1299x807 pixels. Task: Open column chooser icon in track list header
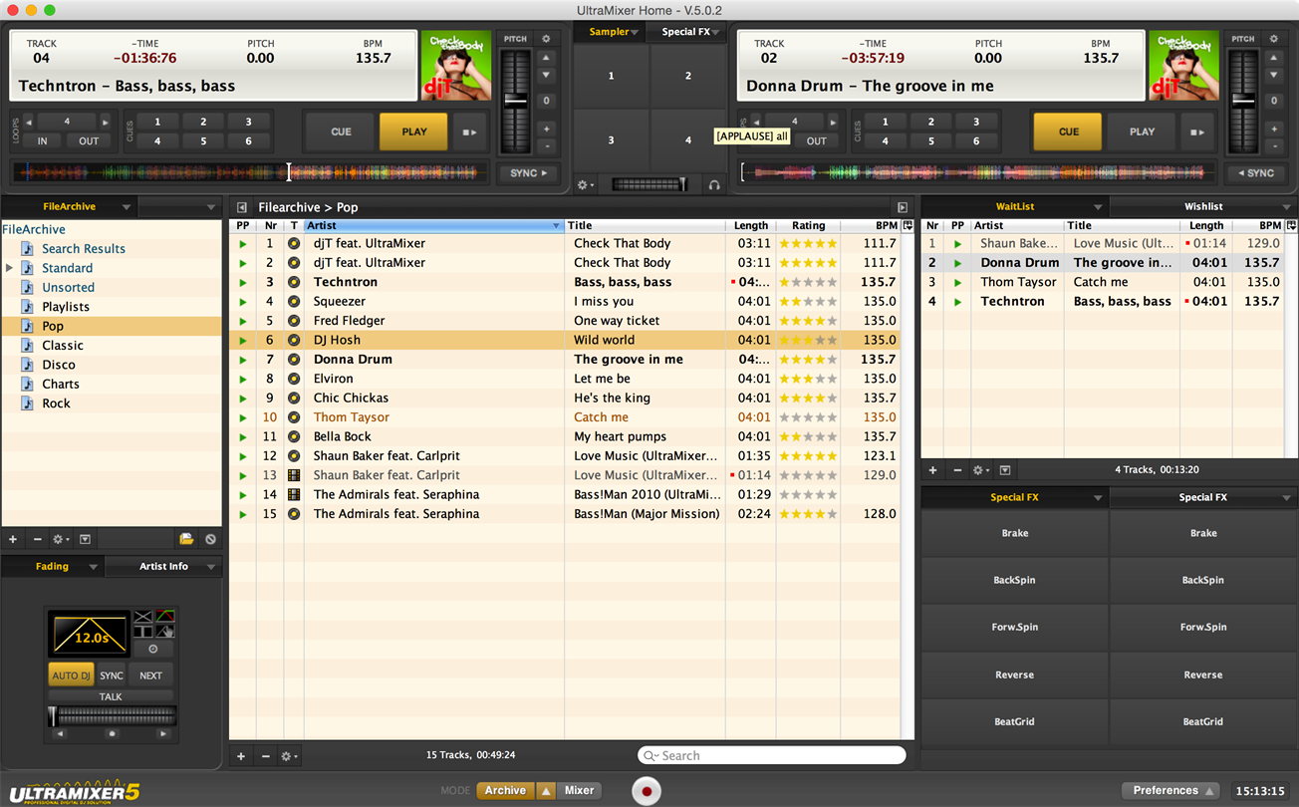908,226
